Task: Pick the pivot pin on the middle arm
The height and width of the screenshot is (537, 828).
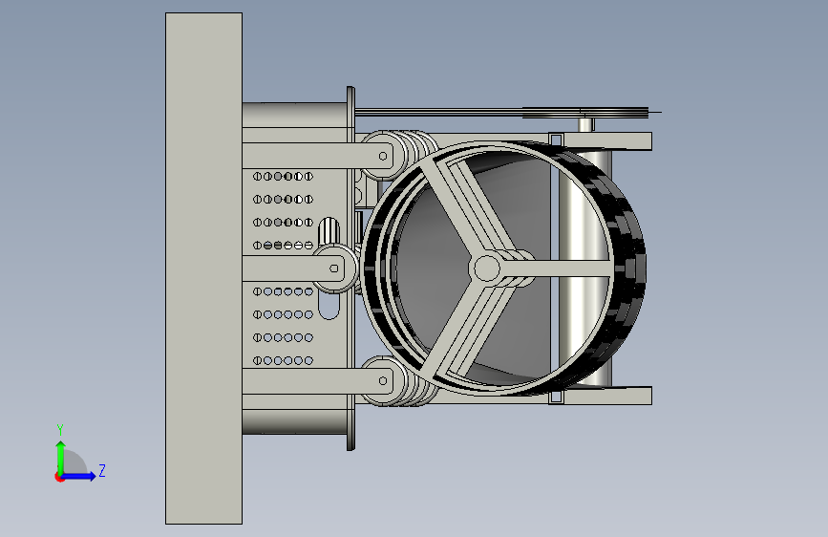Action: [333, 268]
